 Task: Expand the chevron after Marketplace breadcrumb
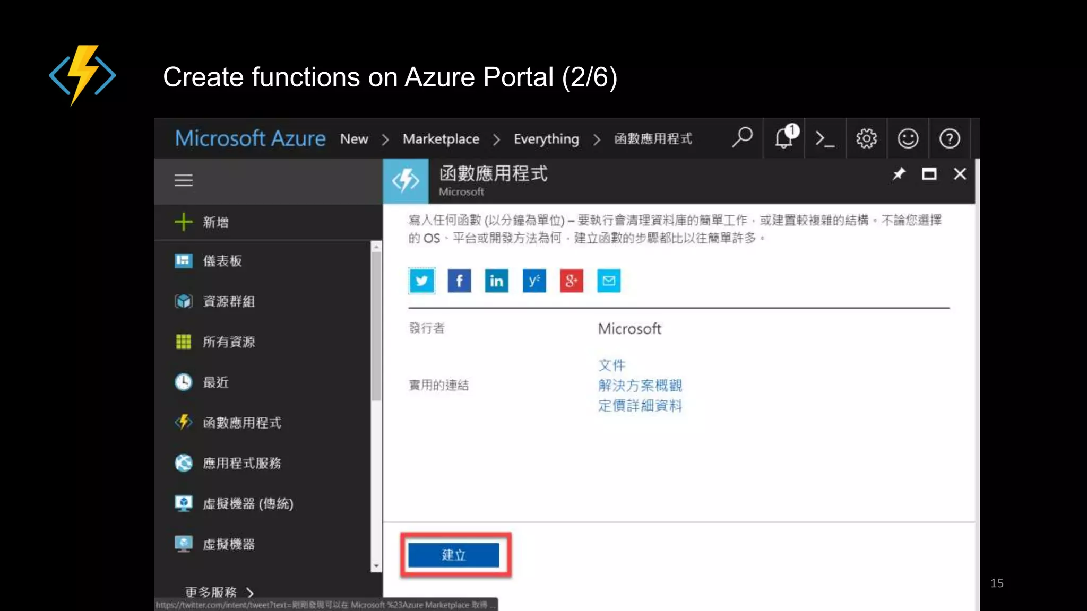click(x=496, y=139)
